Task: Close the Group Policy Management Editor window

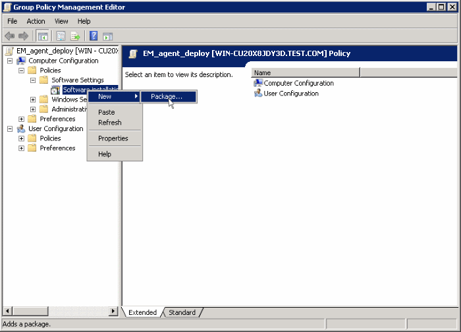Action: click(x=452, y=7)
